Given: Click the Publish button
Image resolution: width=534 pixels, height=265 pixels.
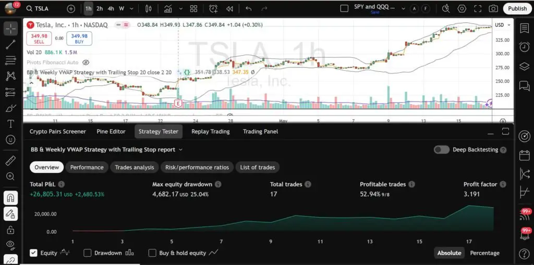Looking at the screenshot, I should click(517, 8).
